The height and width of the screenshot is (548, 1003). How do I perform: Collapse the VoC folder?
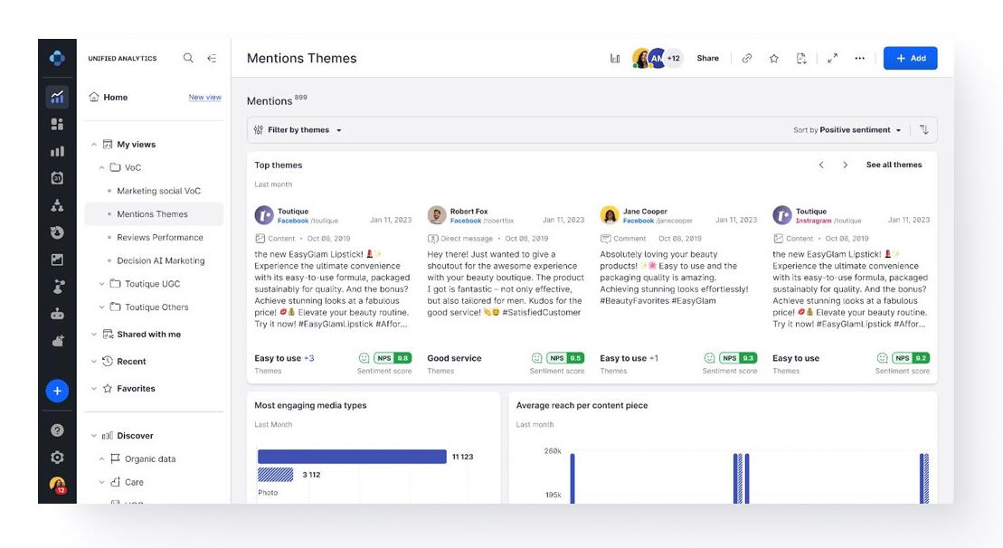point(101,167)
